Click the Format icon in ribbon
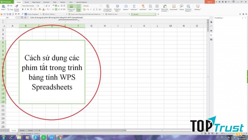 tap(157, 6)
